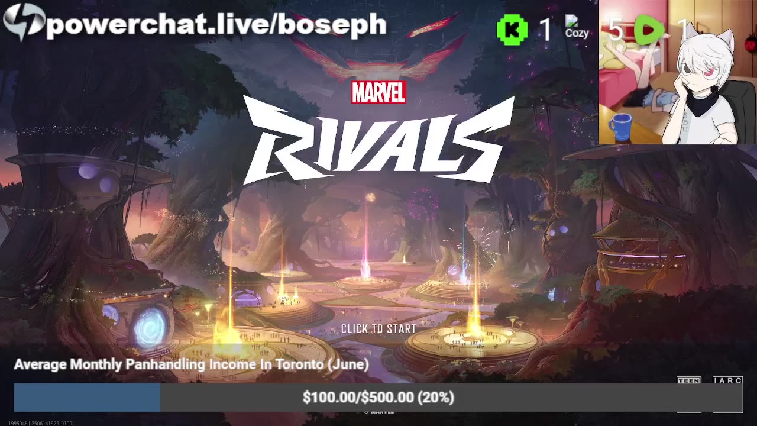This screenshot has height=426, width=757.
Task: Click the TEEN rating badge
Action: point(689,381)
